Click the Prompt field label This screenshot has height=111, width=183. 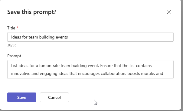[x=14, y=56]
